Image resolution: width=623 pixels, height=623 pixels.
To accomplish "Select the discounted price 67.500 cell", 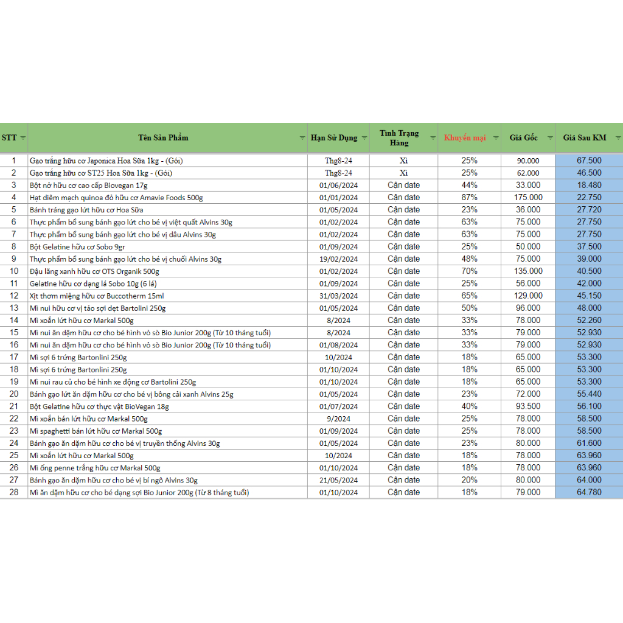I will 589,161.
